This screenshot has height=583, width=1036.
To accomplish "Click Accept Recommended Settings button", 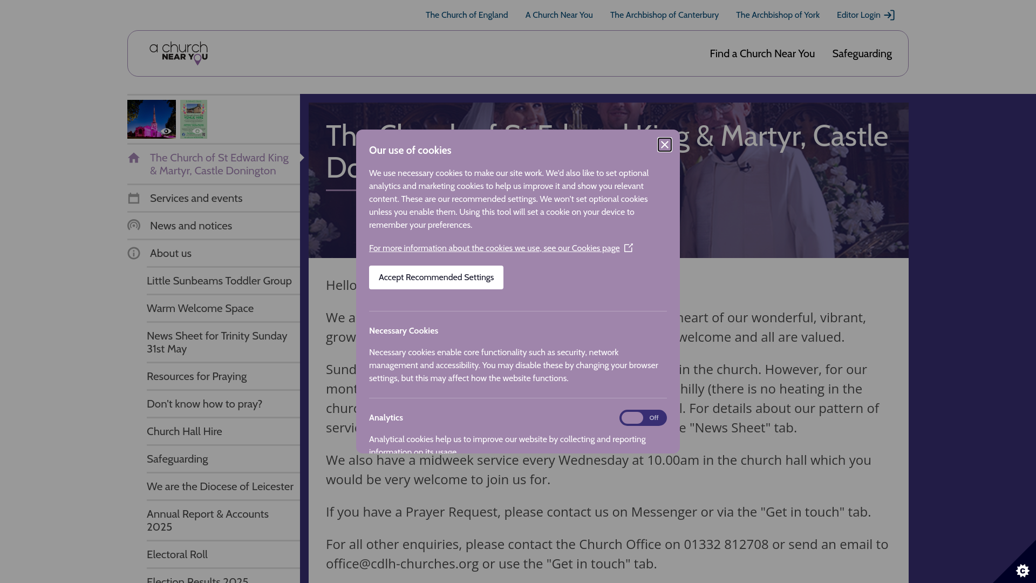I will coord(436,277).
